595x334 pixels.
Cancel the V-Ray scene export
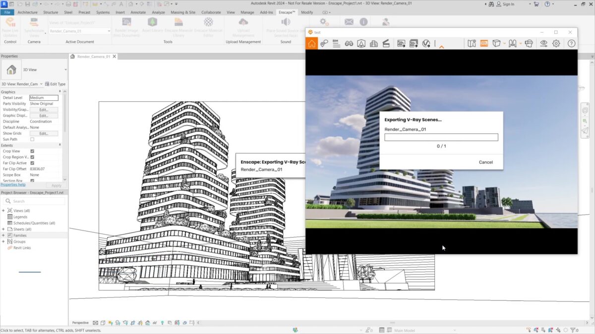point(486,162)
